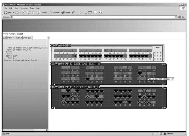This screenshot has width=189, height=136.
Task: Click port 9 on SLOT_13 patch panel
Action: (116, 91)
